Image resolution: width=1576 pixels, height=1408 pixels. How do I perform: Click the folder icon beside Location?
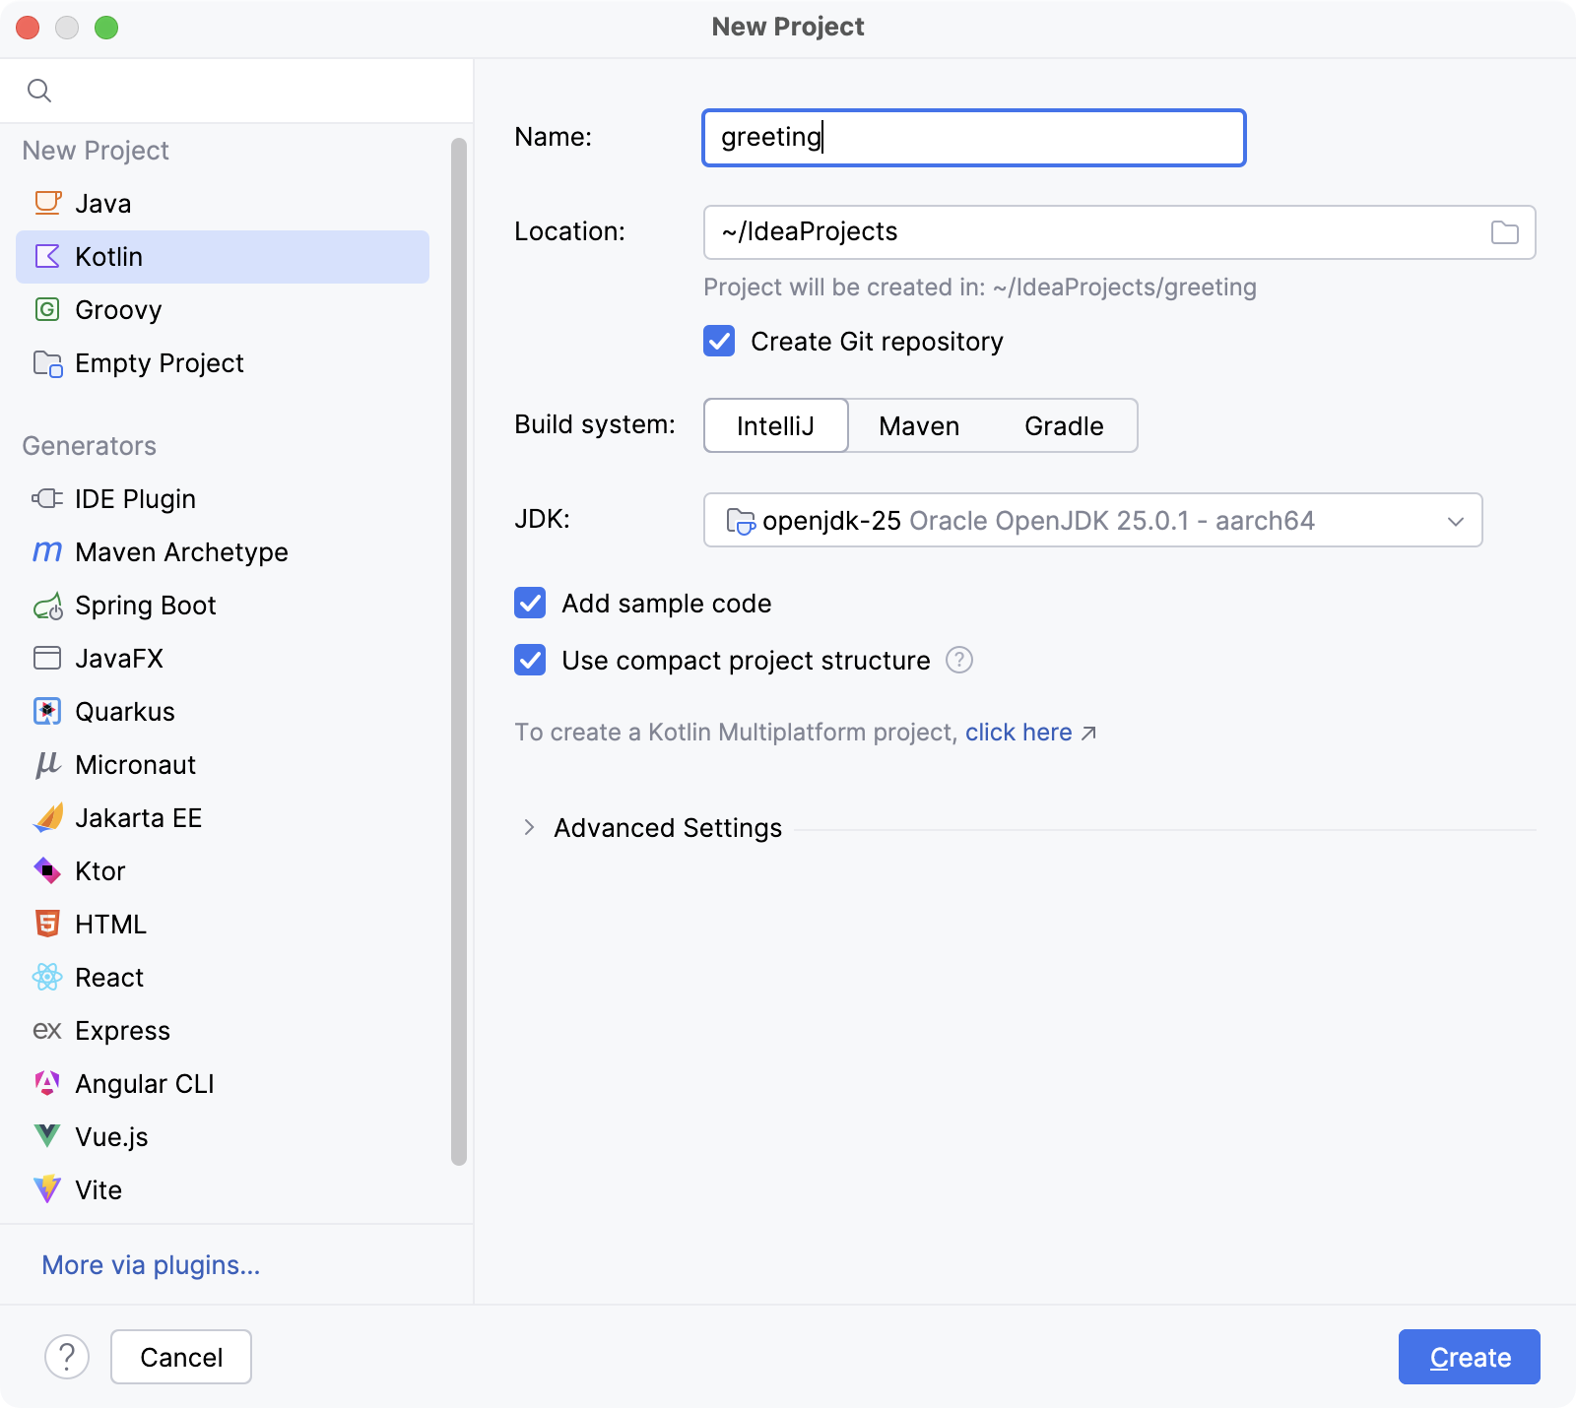(1503, 232)
